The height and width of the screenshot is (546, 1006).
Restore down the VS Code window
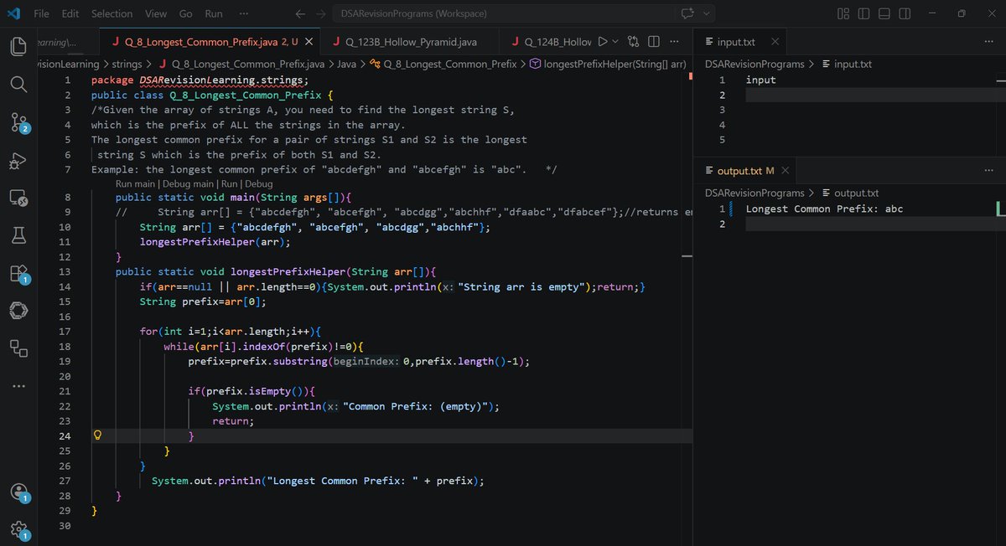[962, 13]
